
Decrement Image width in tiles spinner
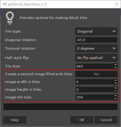[115, 83]
